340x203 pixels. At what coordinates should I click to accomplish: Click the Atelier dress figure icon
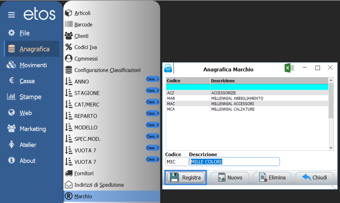tap(12, 144)
